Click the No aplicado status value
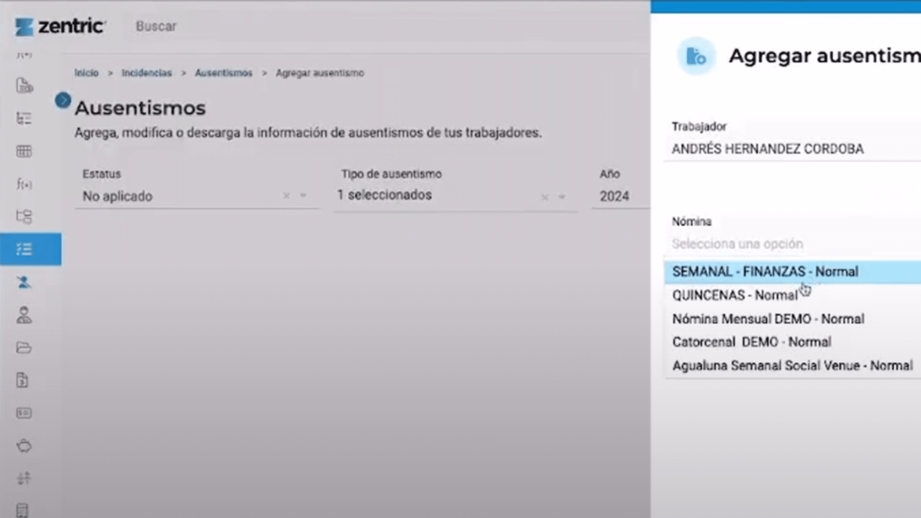Image resolution: width=921 pixels, height=518 pixels. [x=118, y=196]
